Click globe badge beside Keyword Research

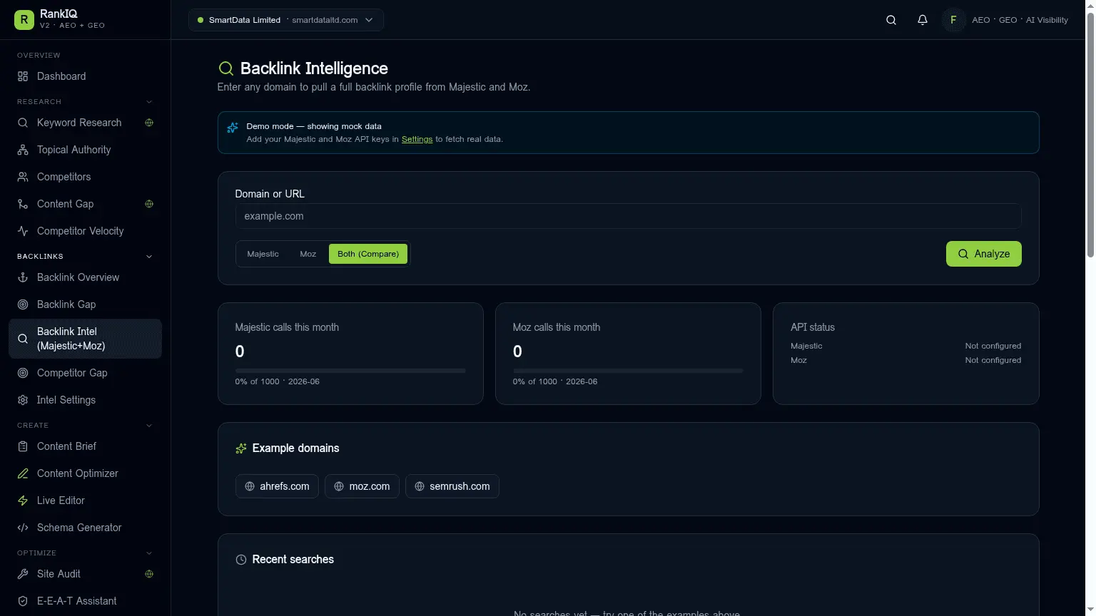pyautogui.click(x=149, y=123)
